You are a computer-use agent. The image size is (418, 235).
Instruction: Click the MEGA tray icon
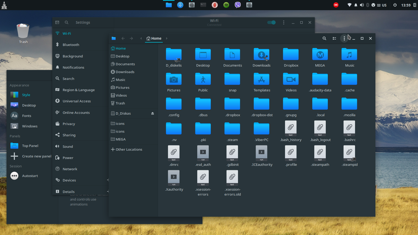(336, 5)
